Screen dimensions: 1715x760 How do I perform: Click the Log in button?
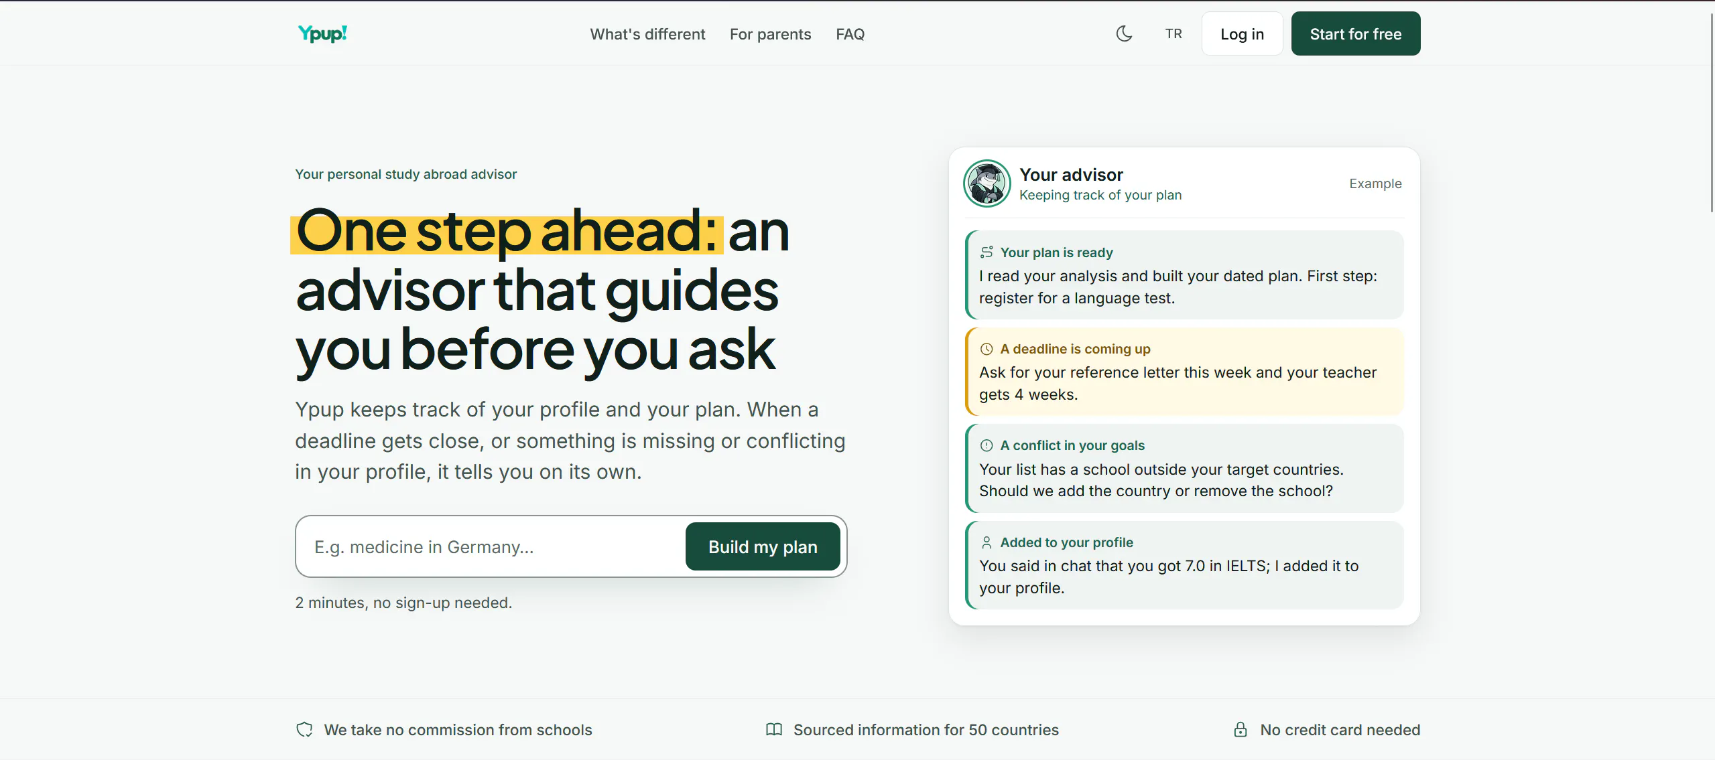pos(1242,33)
